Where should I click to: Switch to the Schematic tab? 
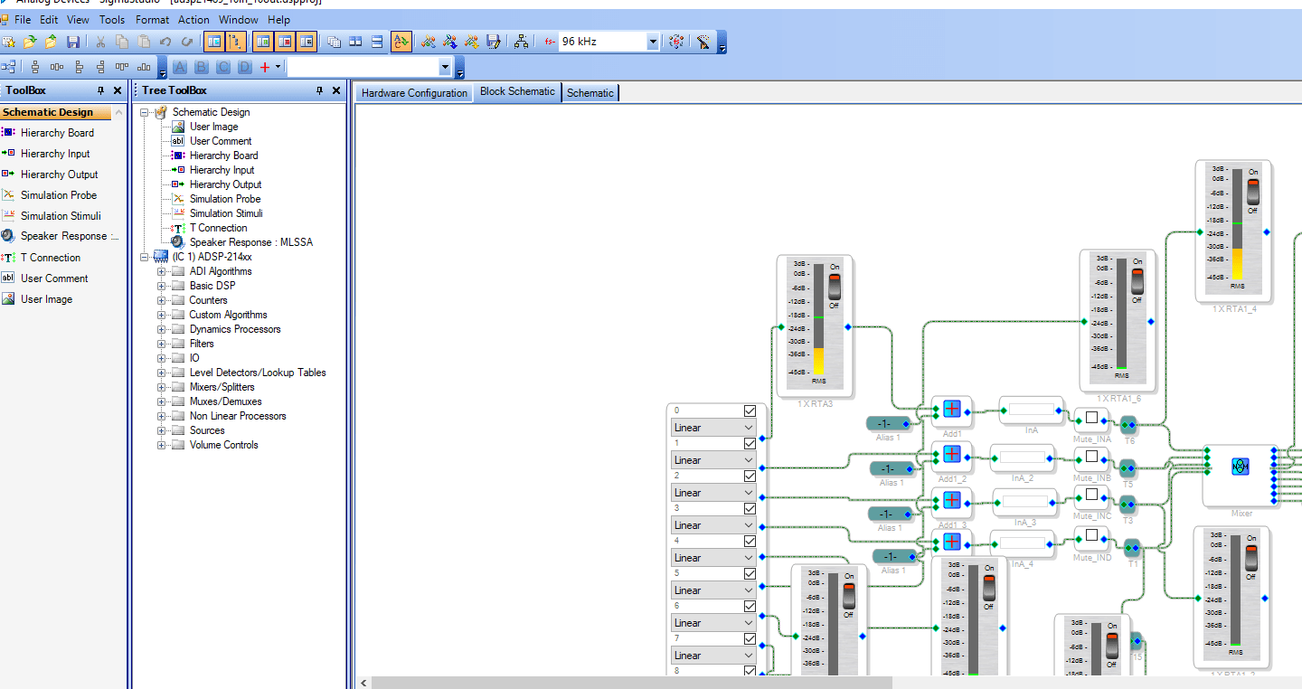[590, 93]
